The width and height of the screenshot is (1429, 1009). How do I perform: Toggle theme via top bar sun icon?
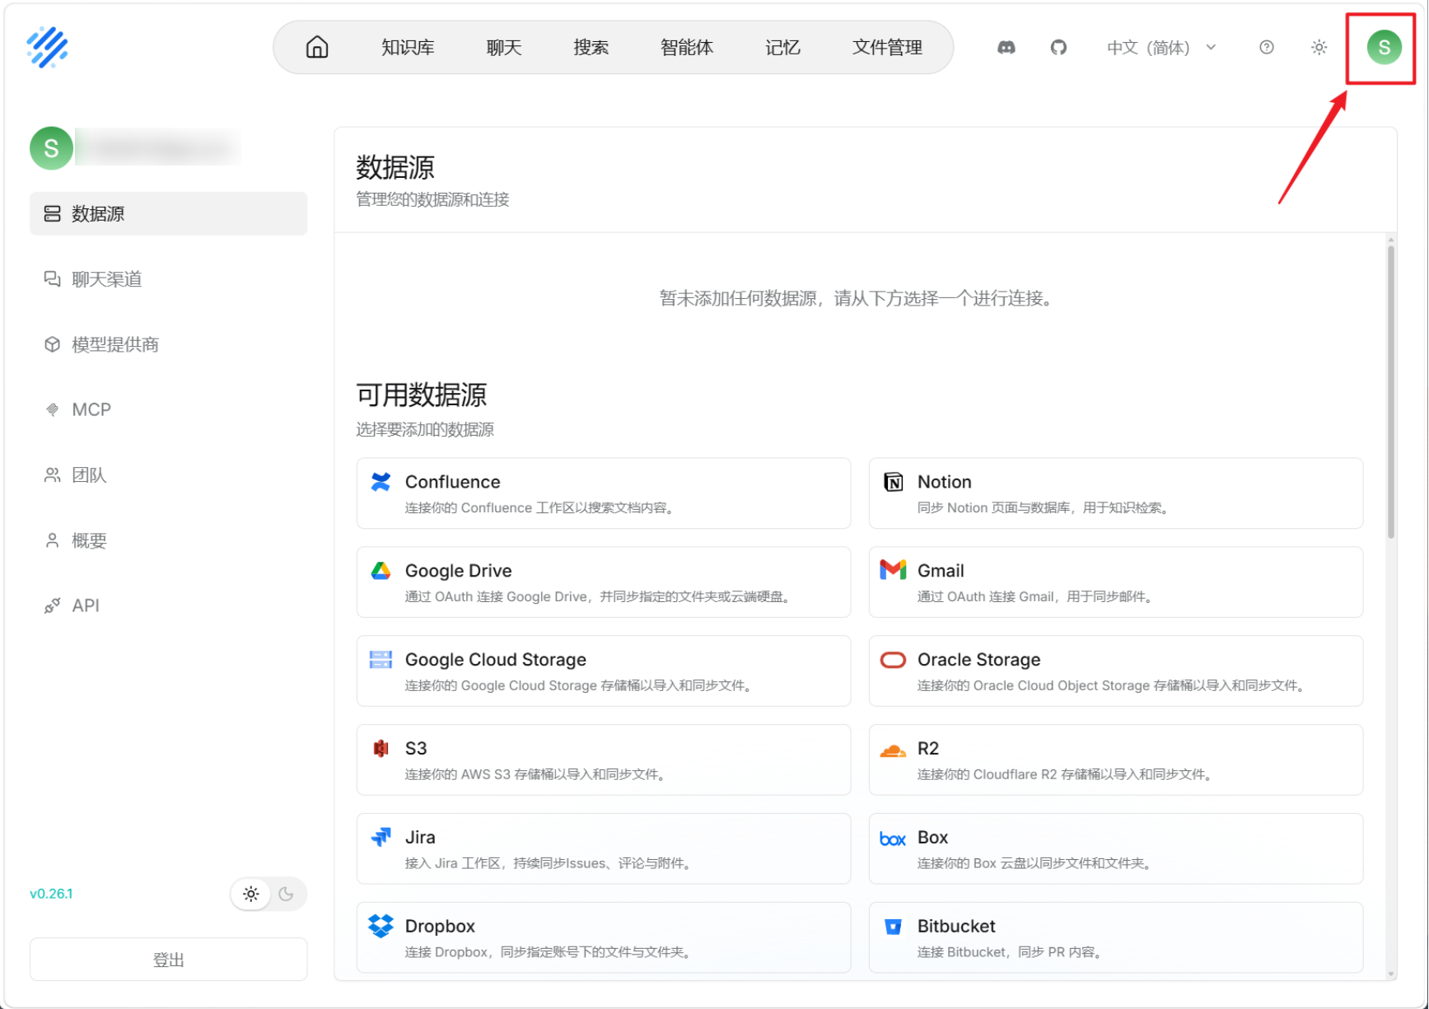click(x=1319, y=47)
